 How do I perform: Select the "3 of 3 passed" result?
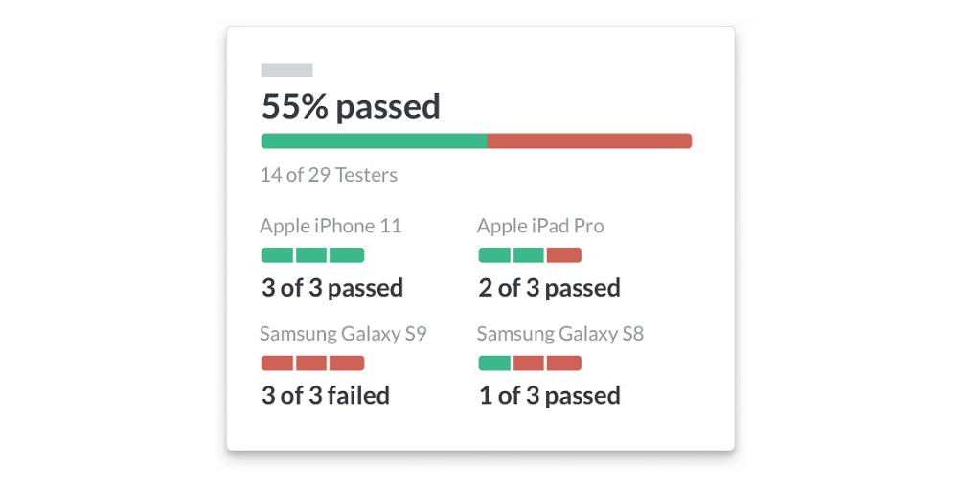(x=332, y=288)
